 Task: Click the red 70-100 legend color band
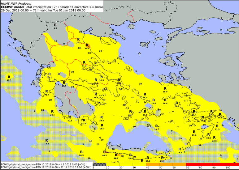click(x=212, y=164)
